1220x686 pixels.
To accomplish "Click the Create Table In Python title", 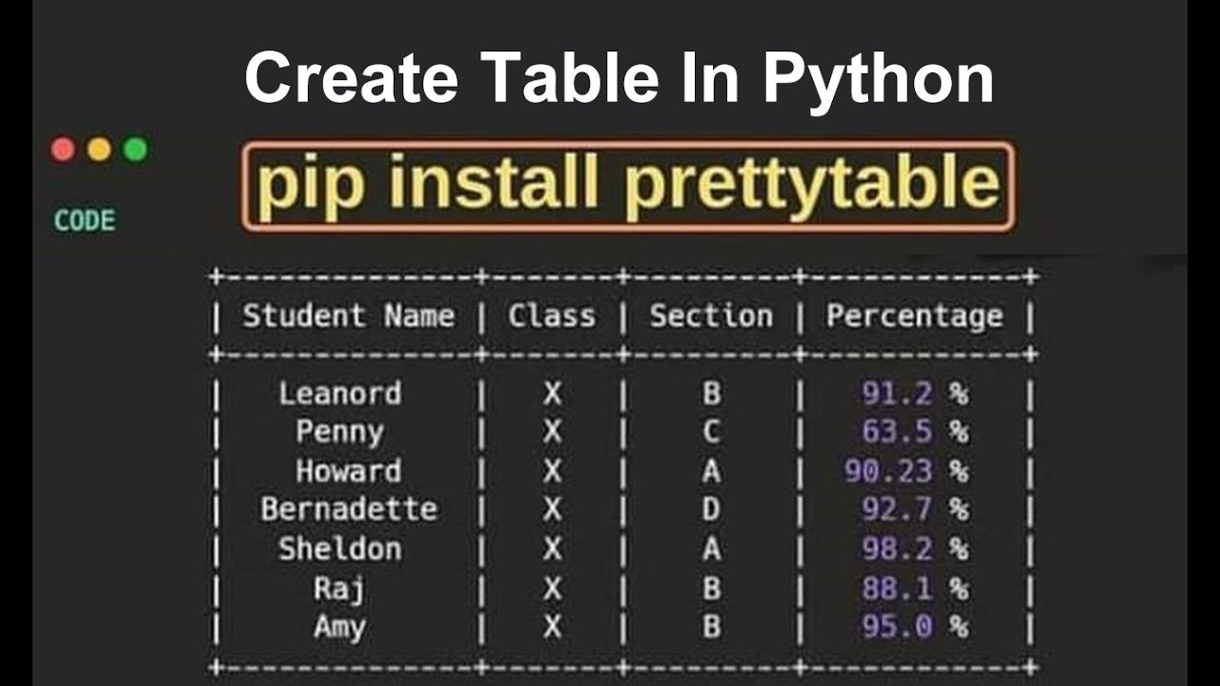I will [x=620, y=78].
